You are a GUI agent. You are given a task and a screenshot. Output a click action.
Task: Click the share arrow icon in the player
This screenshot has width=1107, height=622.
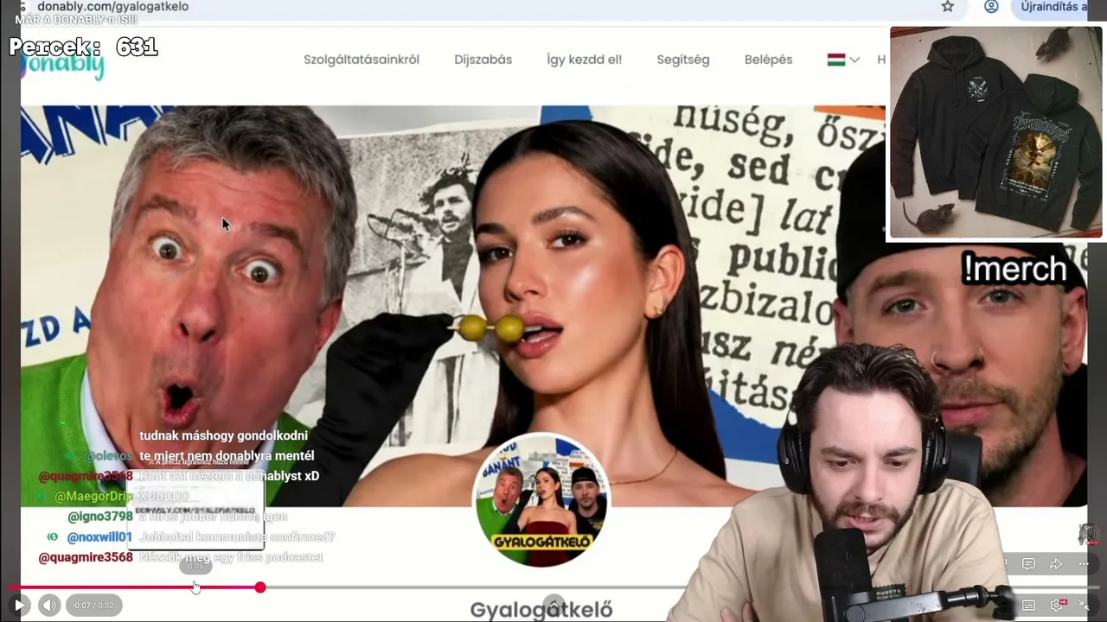(x=1056, y=564)
